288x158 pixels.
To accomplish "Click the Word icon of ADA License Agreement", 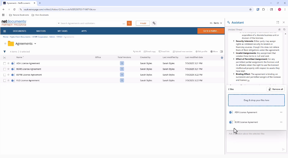I will [x=13, y=63].
